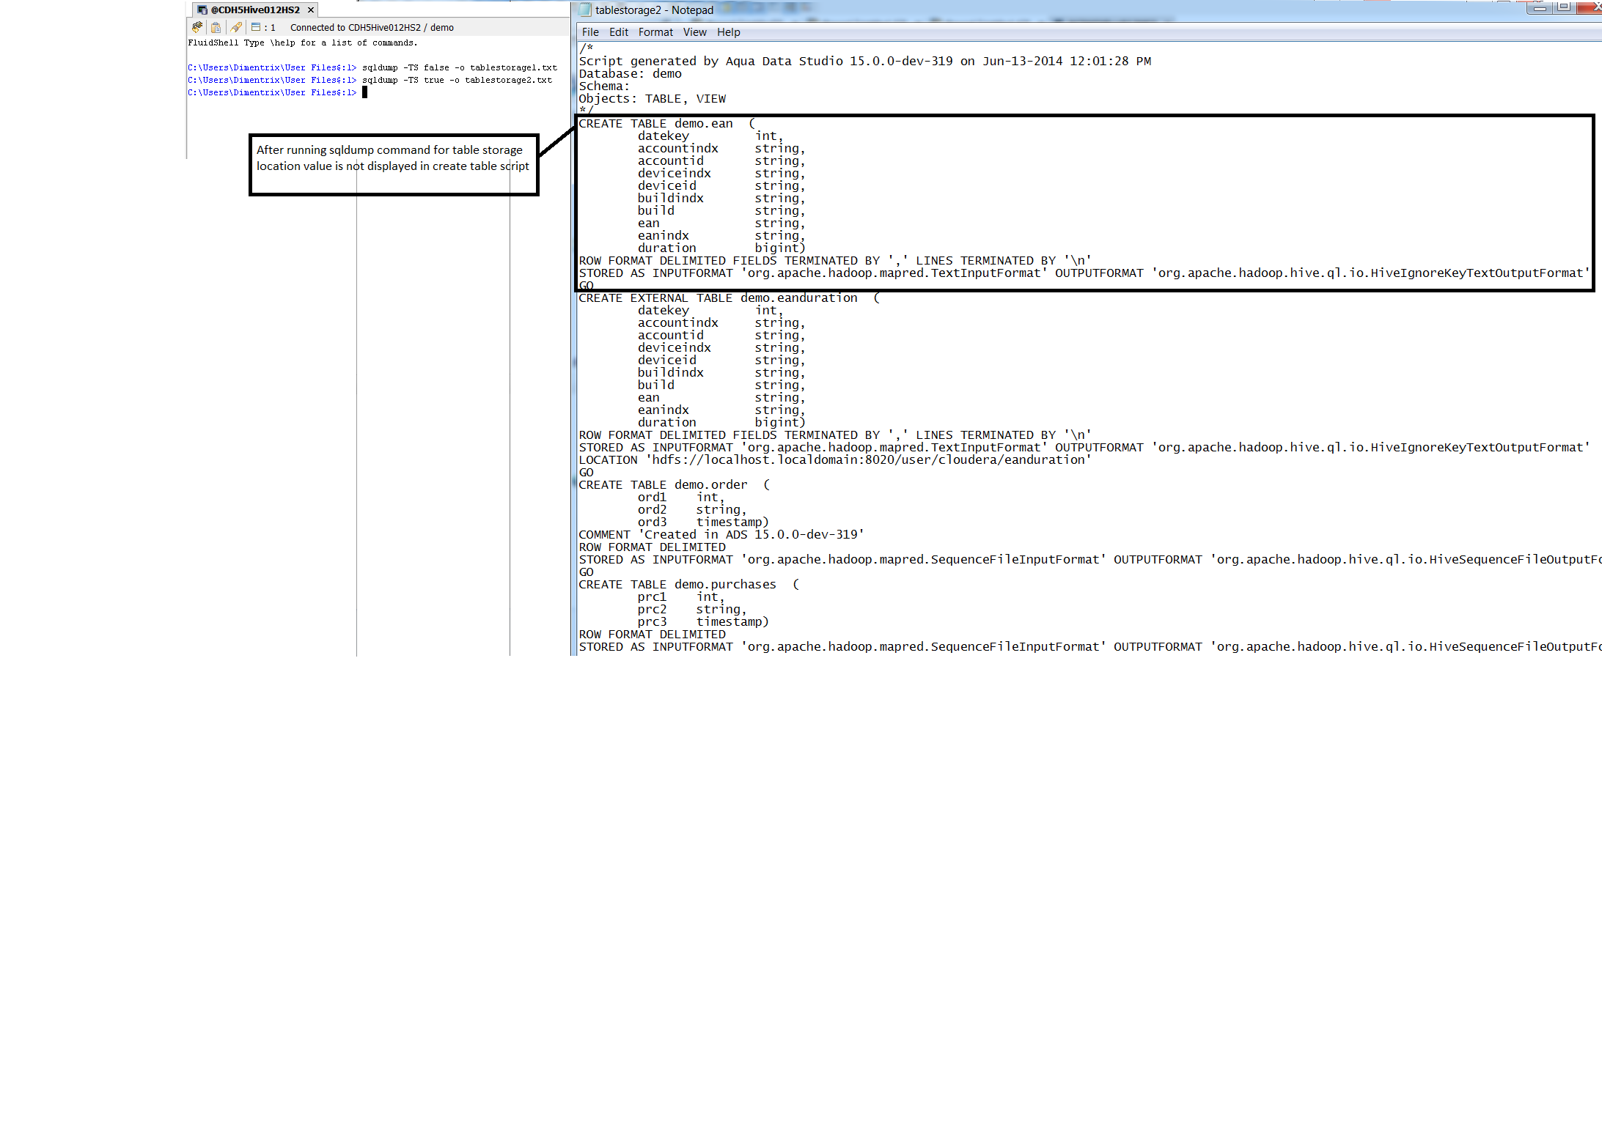Click the database icon on @CDH5Hive012HS2 tab
The width and height of the screenshot is (1602, 1138).
tap(202, 10)
